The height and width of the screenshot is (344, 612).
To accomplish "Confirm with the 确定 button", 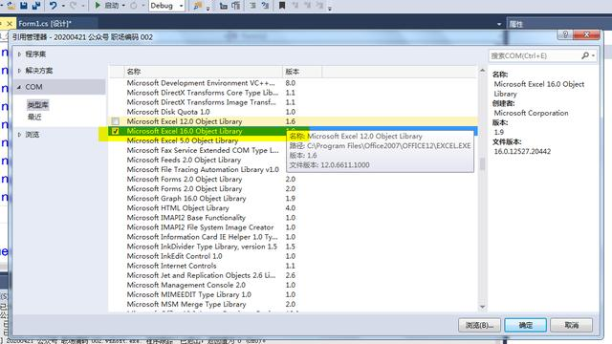I will click(x=525, y=325).
